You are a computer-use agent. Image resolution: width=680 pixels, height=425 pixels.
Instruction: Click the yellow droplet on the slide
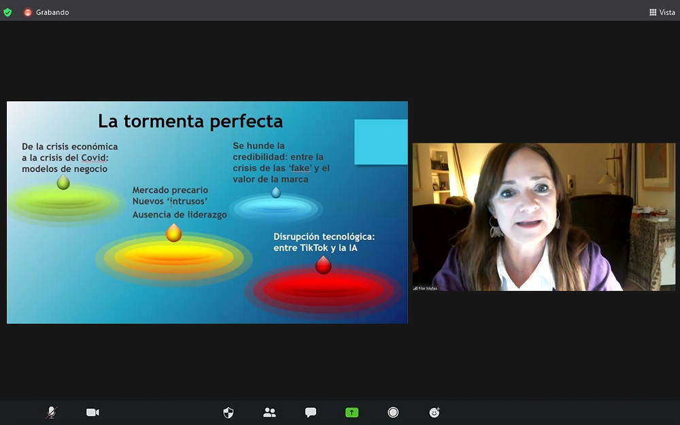[x=174, y=233]
